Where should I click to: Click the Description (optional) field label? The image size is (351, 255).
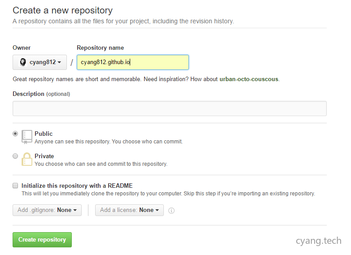click(x=41, y=94)
